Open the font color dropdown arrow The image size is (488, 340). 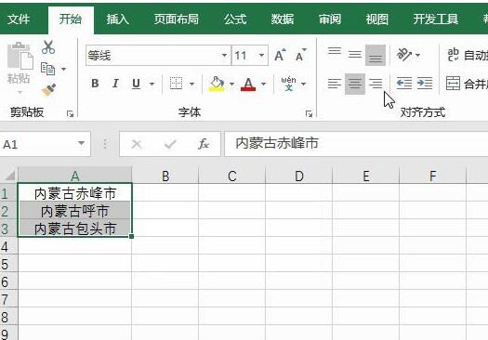(264, 84)
